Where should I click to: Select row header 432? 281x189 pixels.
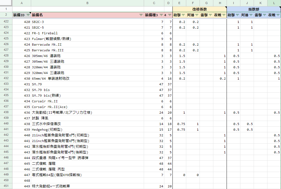tap(6, 78)
